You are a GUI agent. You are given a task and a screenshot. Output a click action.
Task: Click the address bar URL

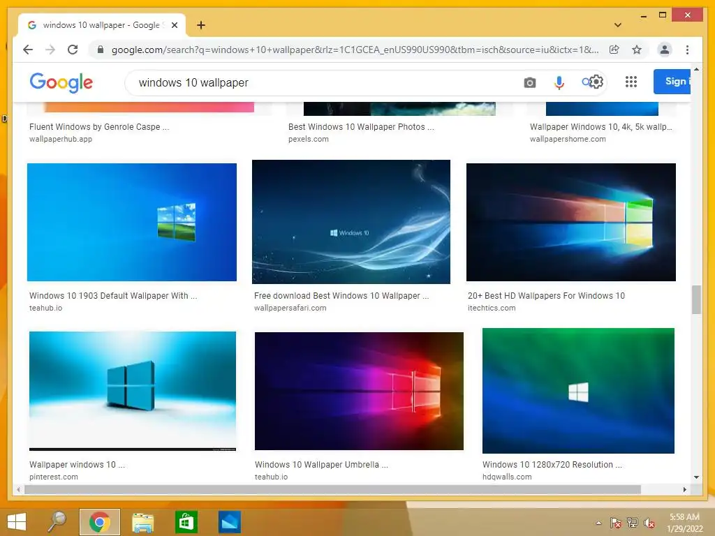coord(355,50)
